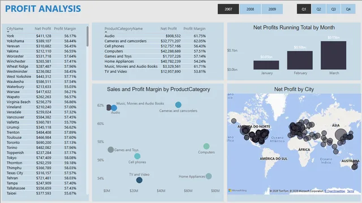Select the Worcester city row

(41, 56)
